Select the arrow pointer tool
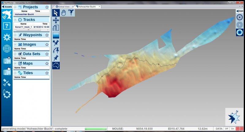This screenshot has height=132, width=245. [x=56, y=13]
